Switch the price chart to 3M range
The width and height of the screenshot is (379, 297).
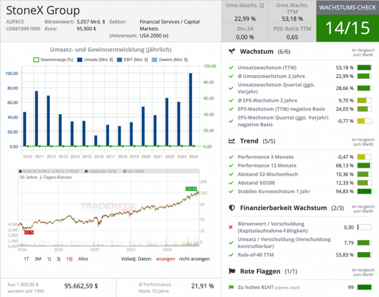[x=38, y=259]
